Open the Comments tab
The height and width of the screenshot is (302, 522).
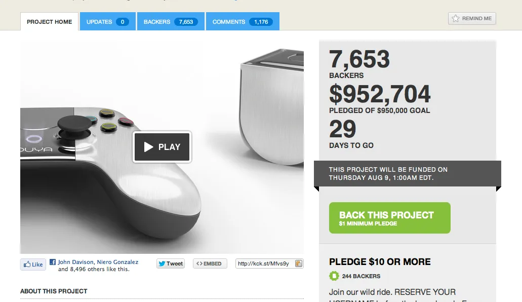coord(243,21)
